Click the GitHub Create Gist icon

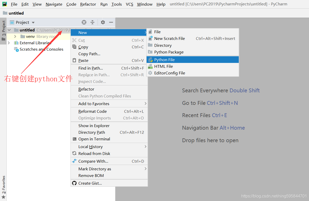(x=74, y=183)
